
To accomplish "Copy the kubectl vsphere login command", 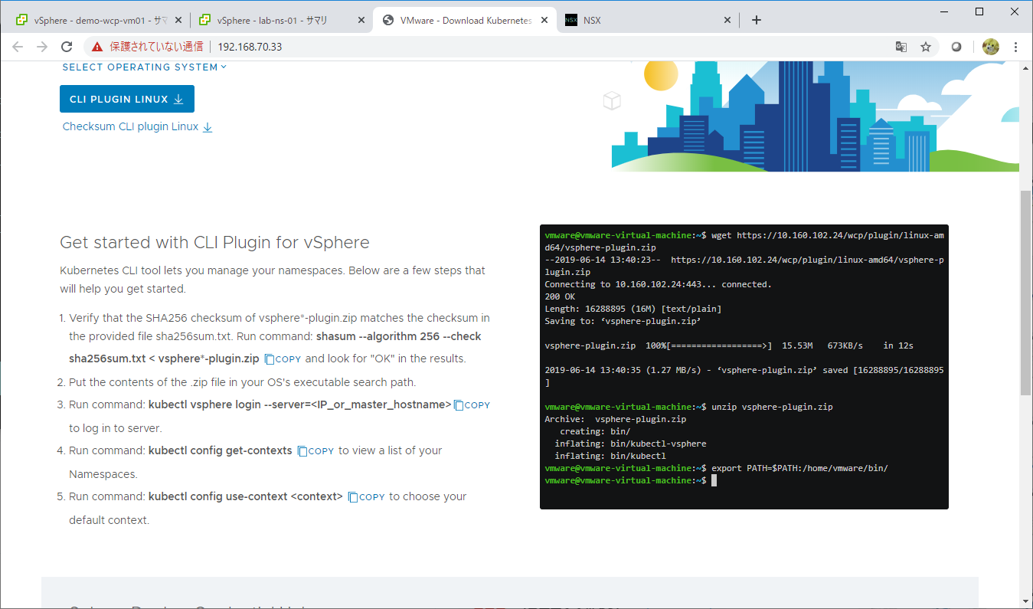I will (472, 405).
